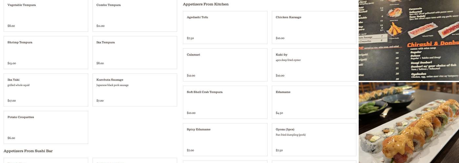Select the Vegetable Tempura menu item
Screen dimensions: 459x163
46,15
